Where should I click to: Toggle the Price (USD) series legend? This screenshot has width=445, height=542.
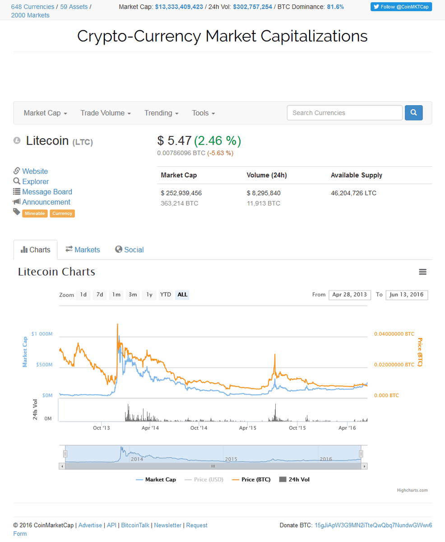(204, 480)
